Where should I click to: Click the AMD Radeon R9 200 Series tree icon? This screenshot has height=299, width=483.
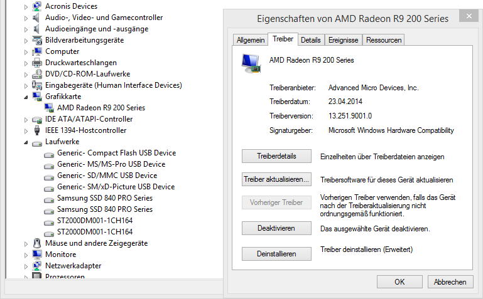click(x=49, y=108)
